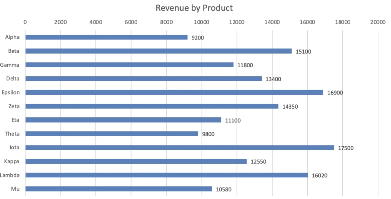This screenshot has height=199, width=391.
Task: Click the 11100 data label
Action: click(233, 121)
